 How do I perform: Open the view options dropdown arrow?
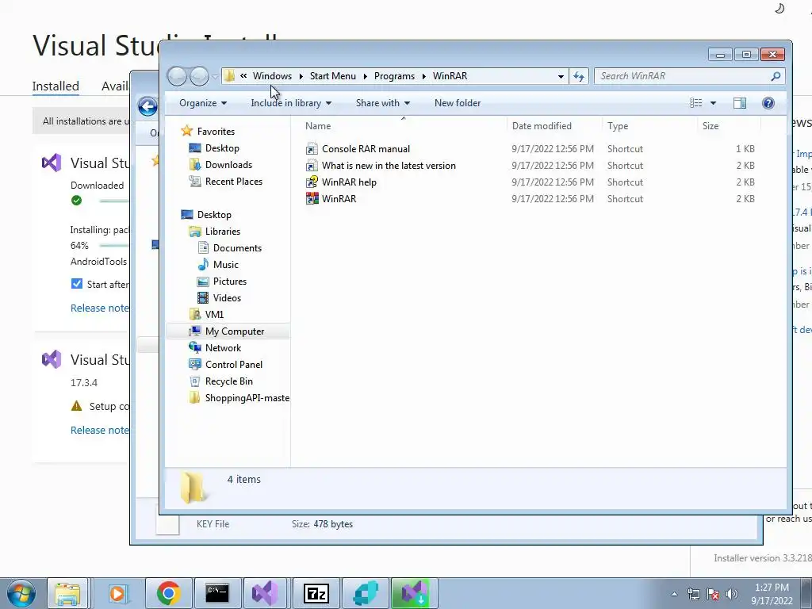click(x=713, y=103)
